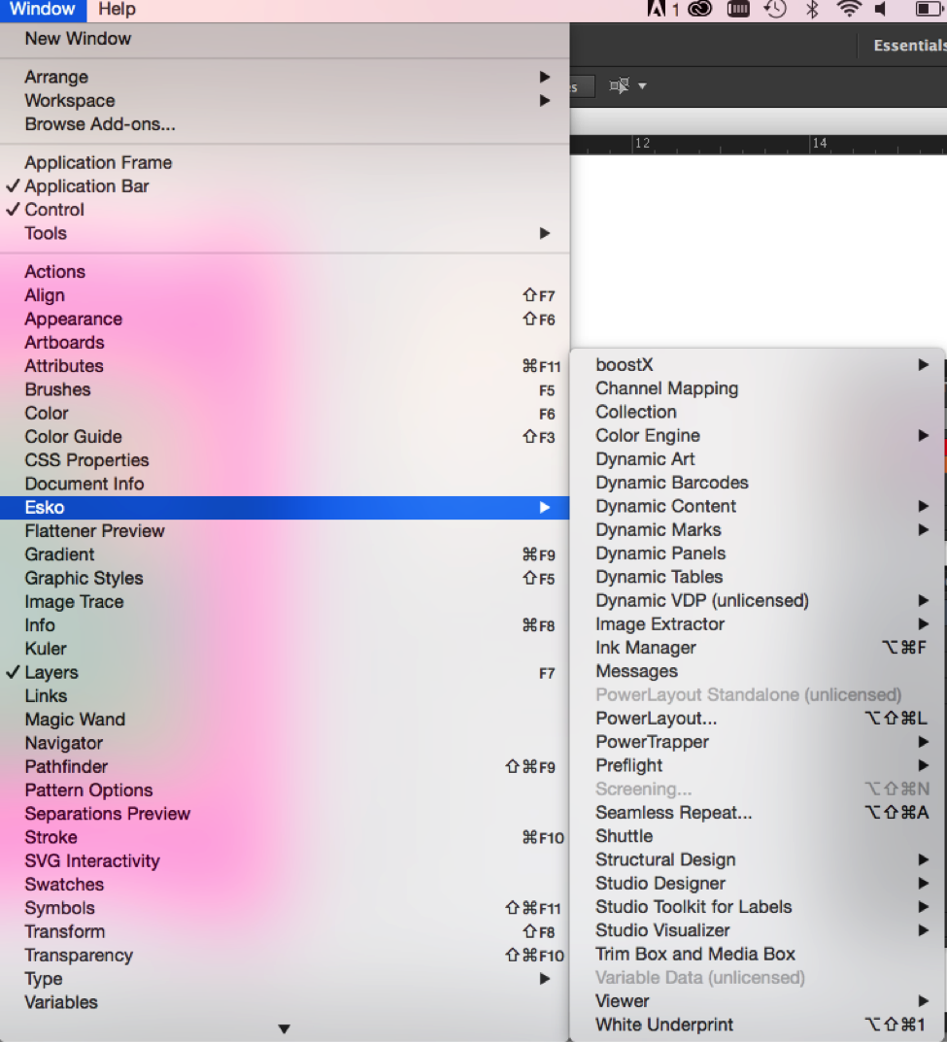Open the Bluetooth status icon

tap(812, 9)
